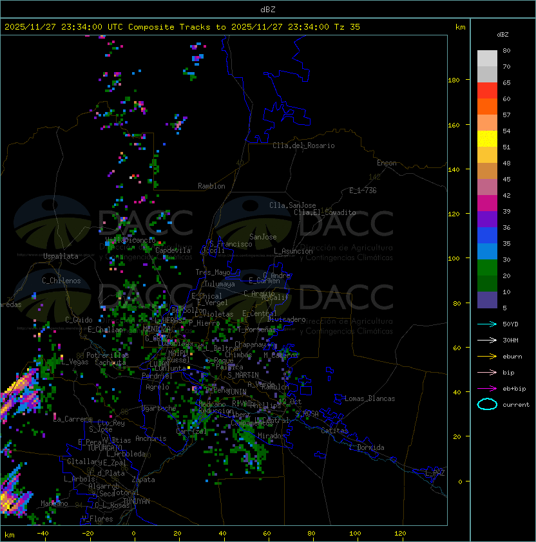Image resolution: width=536 pixels, height=542 pixels.
Task: Click the white 30HM arrow in legend
Action: pyautogui.click(x=487, y=341)
